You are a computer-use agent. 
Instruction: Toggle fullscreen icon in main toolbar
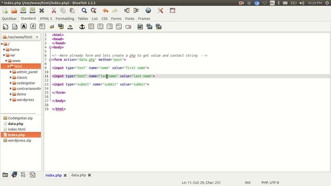pyautogui.click(x=172, y=10)
